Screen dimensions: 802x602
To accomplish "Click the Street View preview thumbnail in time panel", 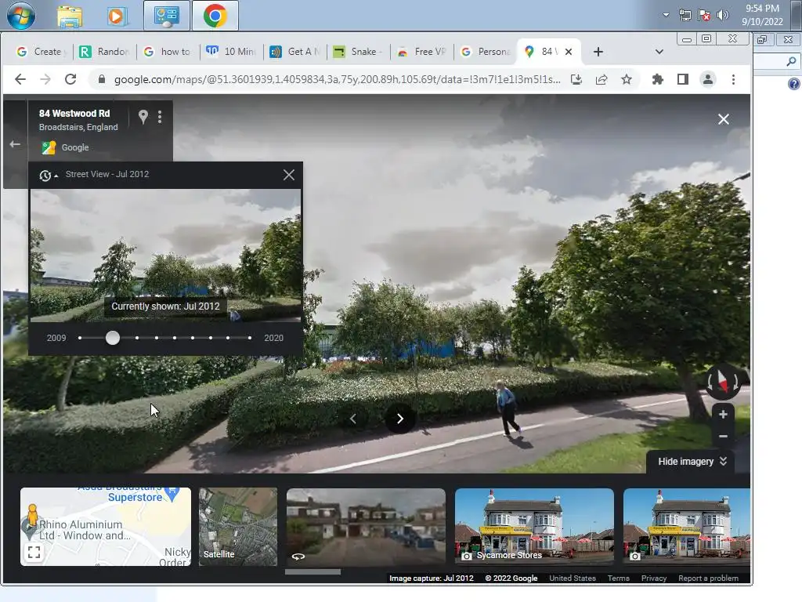I will coord(166,255).
